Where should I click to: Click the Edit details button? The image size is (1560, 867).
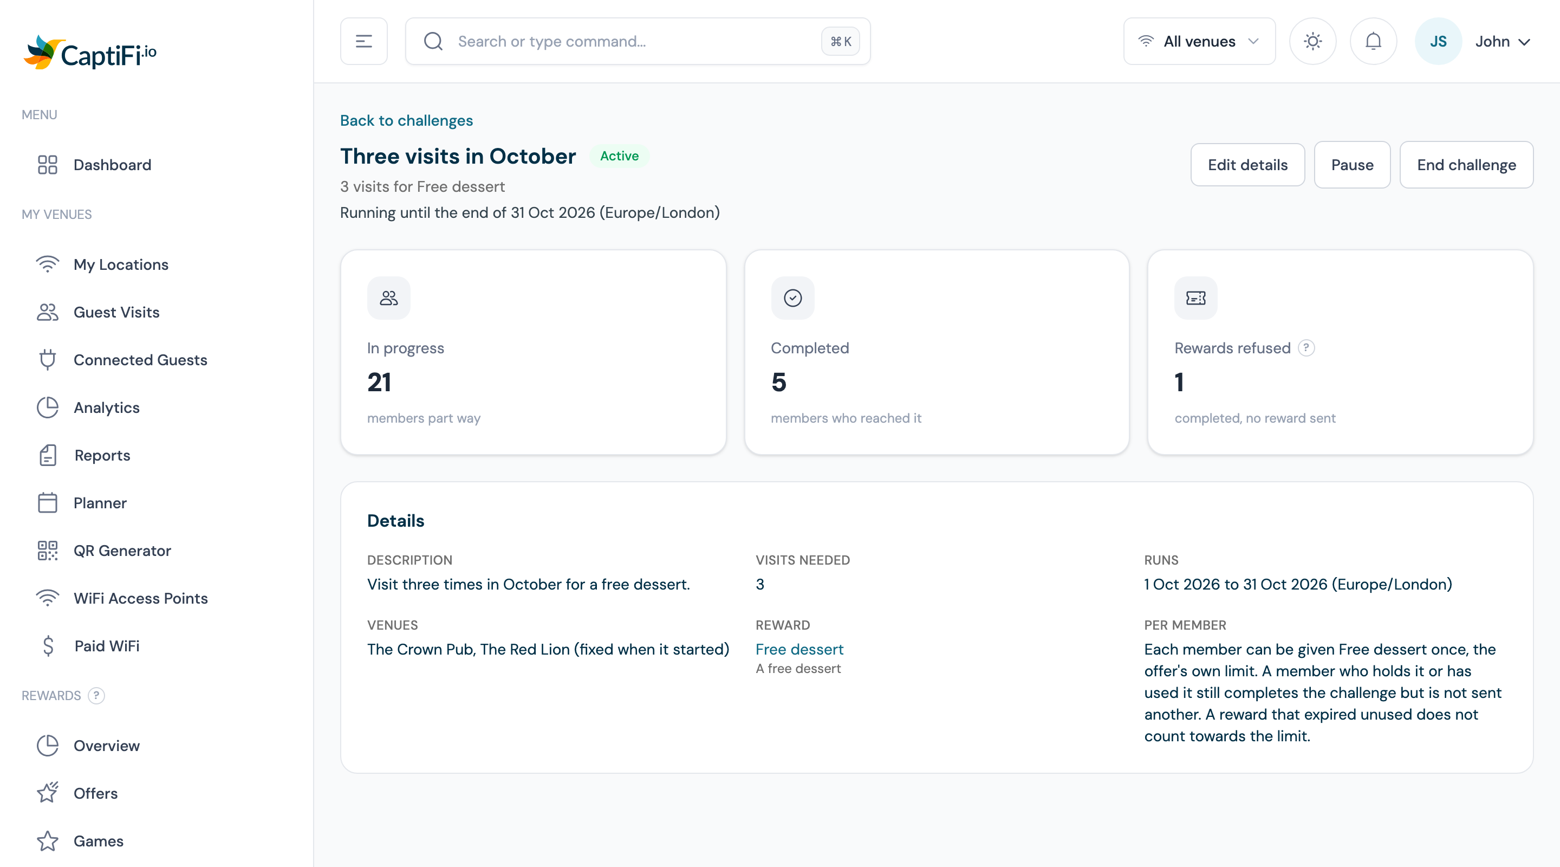pos(1247,165)
